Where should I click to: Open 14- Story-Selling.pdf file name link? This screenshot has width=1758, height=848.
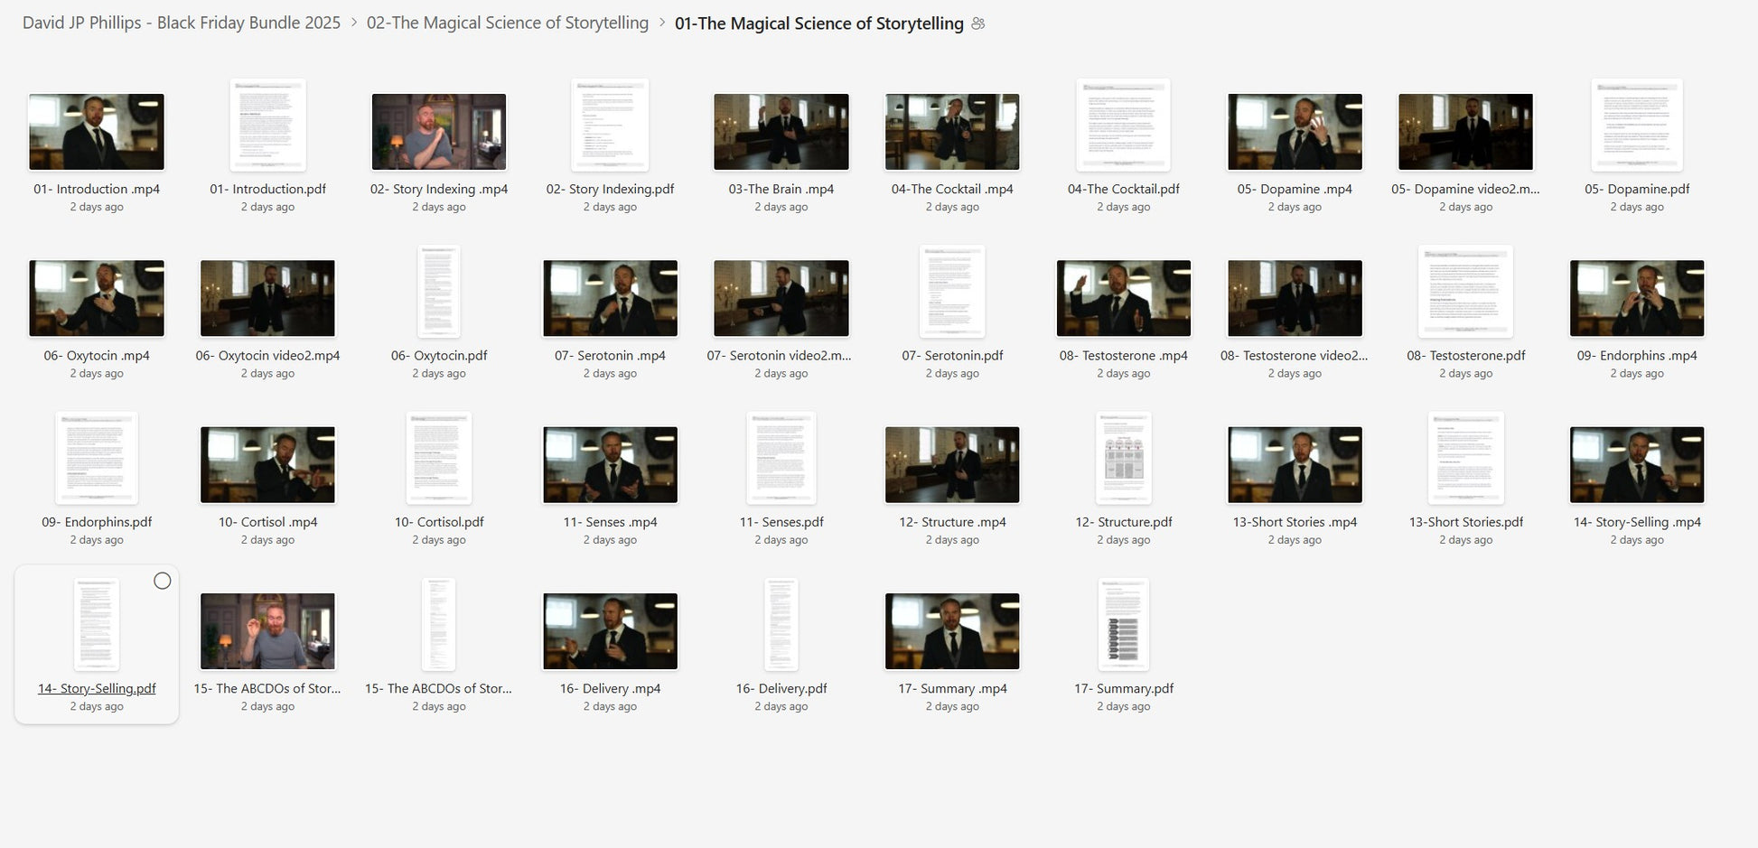click(97, 688)
